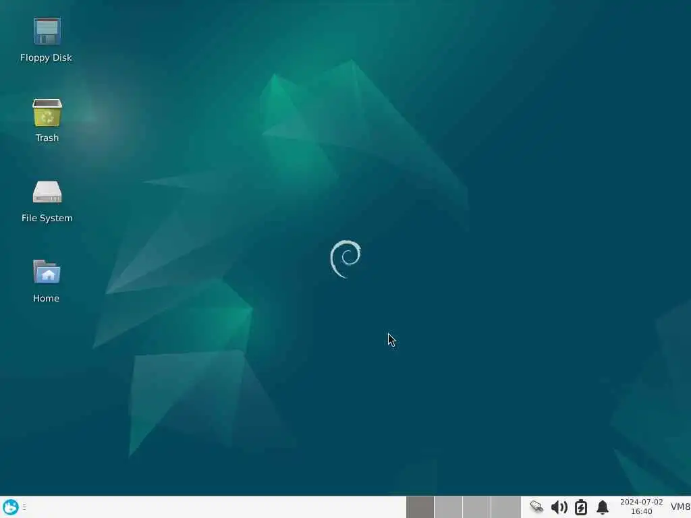Click the "Floppy Disk" label text
Screen dimensions: 691x518
pyautogui.click(x=46, y=58)
